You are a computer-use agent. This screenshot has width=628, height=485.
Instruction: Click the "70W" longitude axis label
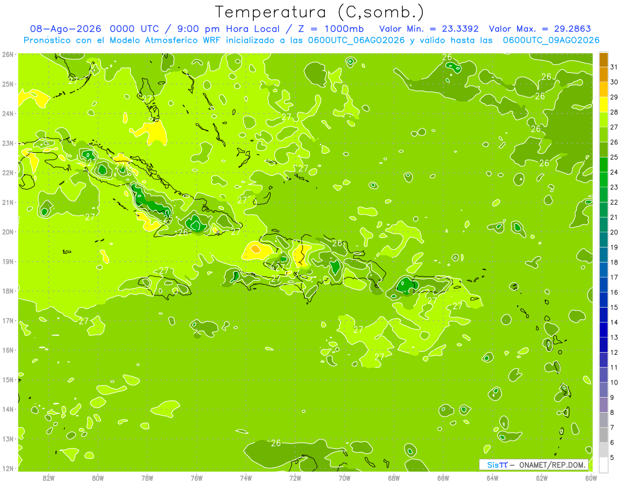(x=344, y=477)
